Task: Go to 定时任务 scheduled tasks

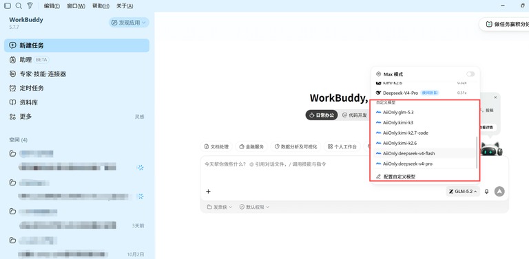Action: pos(76,88)
